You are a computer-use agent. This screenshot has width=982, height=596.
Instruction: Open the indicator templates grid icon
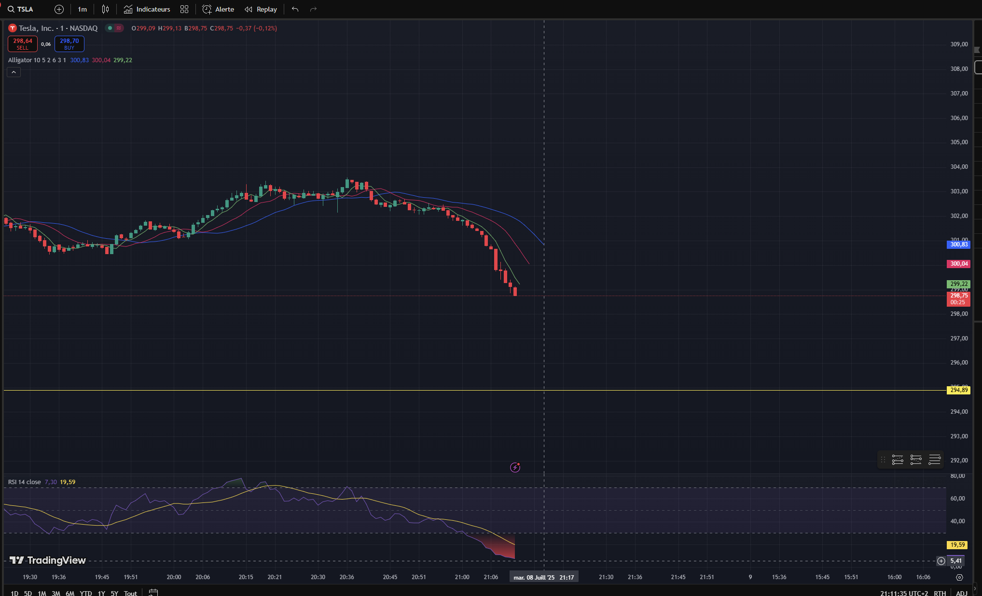click(x=184, y=9)
